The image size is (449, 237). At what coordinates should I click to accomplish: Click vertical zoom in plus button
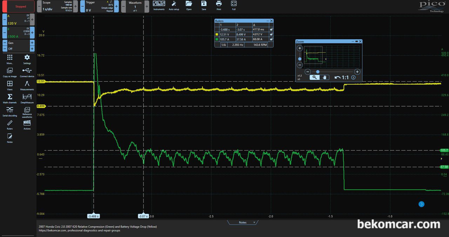point(300,48)
